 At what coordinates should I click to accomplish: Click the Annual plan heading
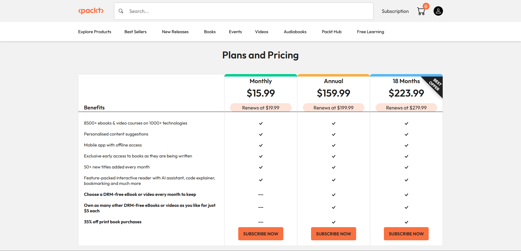334,81
